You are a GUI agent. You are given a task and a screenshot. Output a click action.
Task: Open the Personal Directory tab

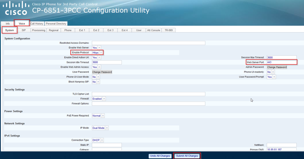pos(56,24)
